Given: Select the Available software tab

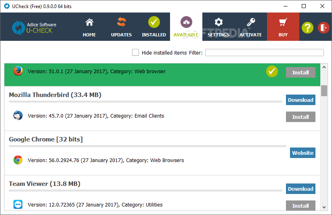Looking at the screenshot, I should pos(186,27).
